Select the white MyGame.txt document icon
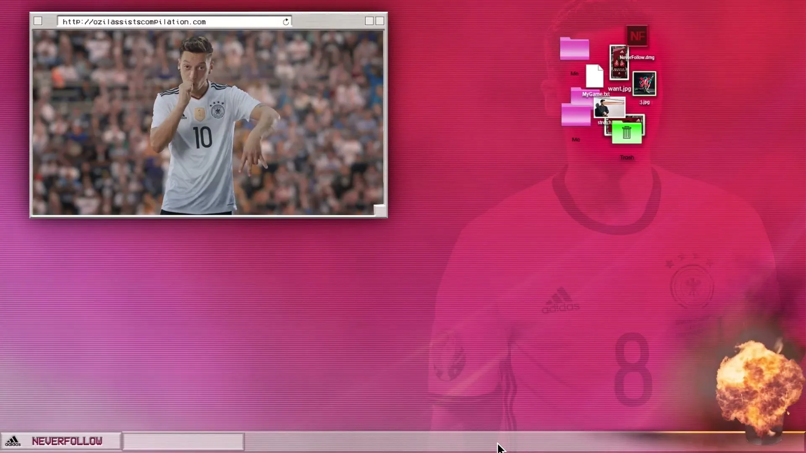The height and width of the screenshot is (453, 806). (x=594, y=76)
